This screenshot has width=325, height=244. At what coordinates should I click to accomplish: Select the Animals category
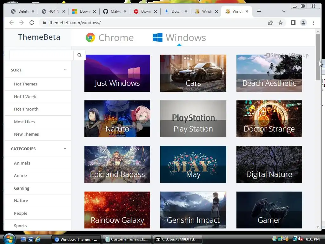[22, 163]
